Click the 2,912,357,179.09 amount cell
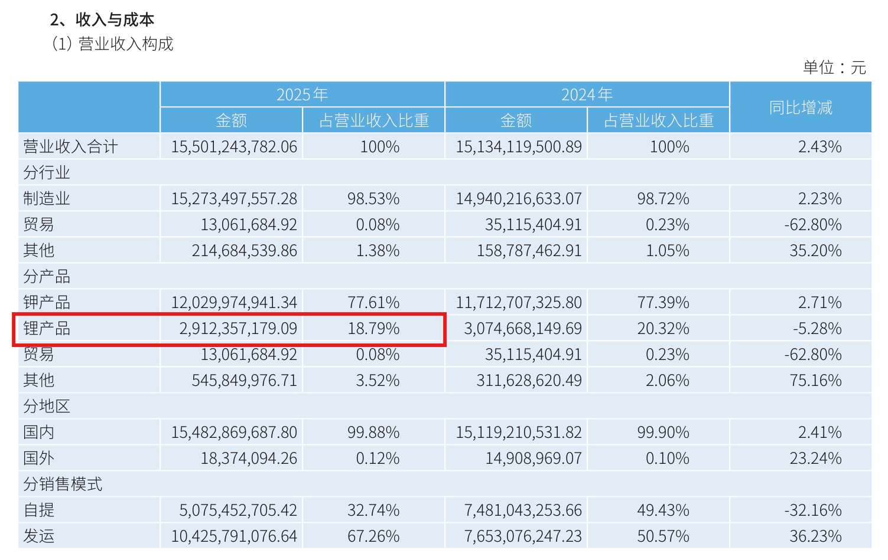The width and height of the screenshot is (888, 560). [238, 328]
